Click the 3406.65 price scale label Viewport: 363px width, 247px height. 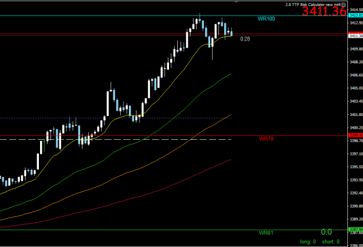pos(356,75)
